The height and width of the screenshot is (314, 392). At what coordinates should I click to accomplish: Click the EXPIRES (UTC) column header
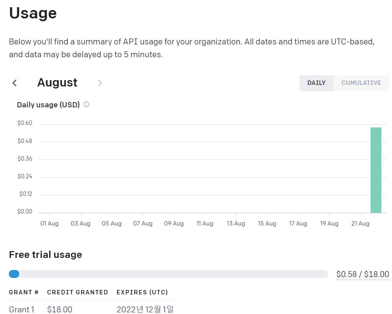click(x=142, y=292)
